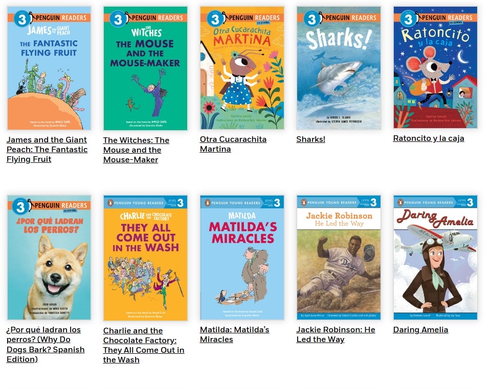Follow The Witches: The Mouse and the Mouse-Maker link

coord(136,150)
